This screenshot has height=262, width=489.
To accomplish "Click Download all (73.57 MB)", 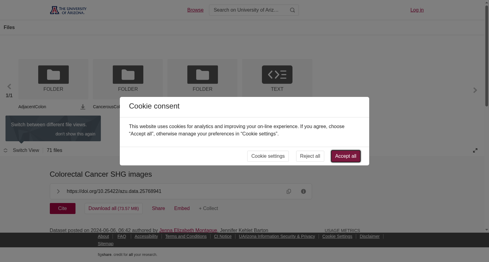I will [114, 208].
